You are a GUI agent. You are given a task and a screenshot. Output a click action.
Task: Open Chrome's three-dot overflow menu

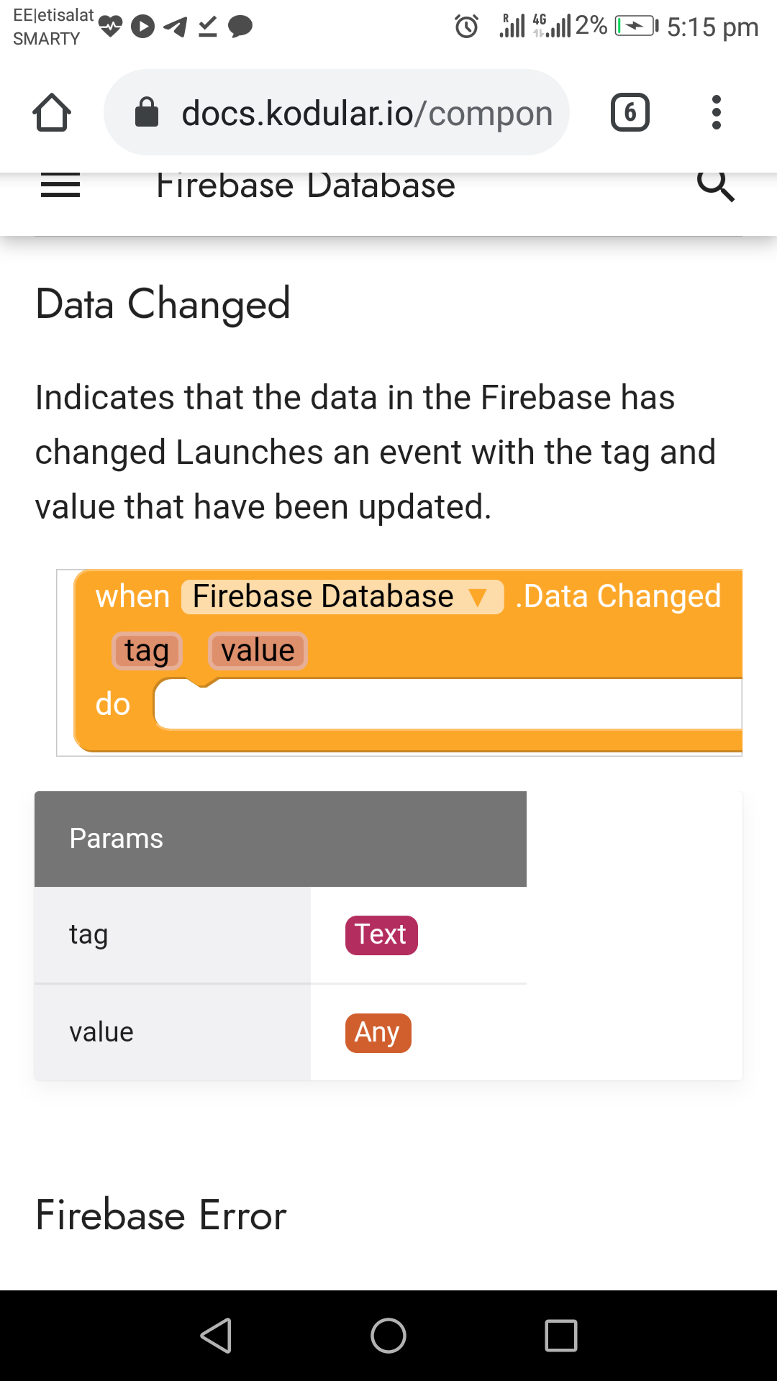click(x=716, y=112)
